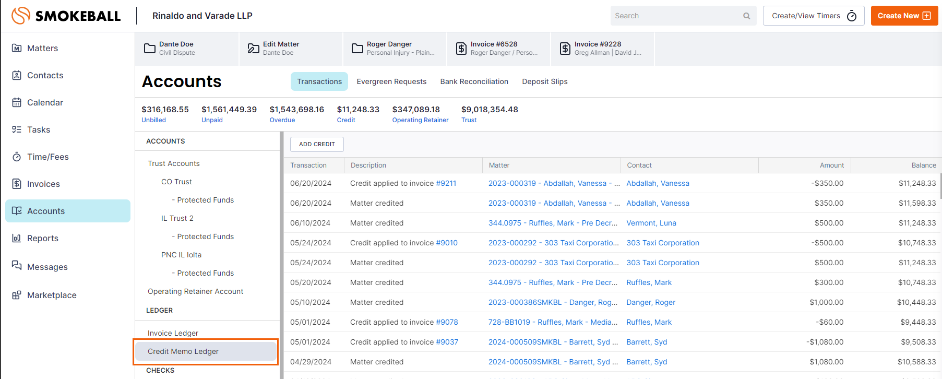Open the Bank Reconciliation tab
Image resolution: width=942 pixels, height=379 pixels.
474,81
